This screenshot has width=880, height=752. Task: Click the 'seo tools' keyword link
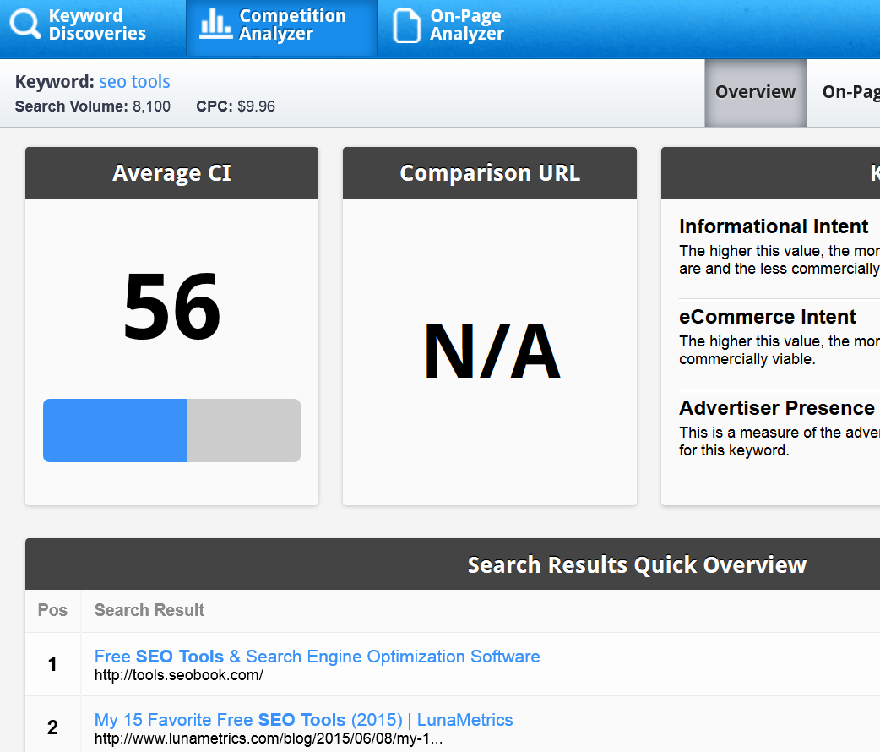(134, 82)
